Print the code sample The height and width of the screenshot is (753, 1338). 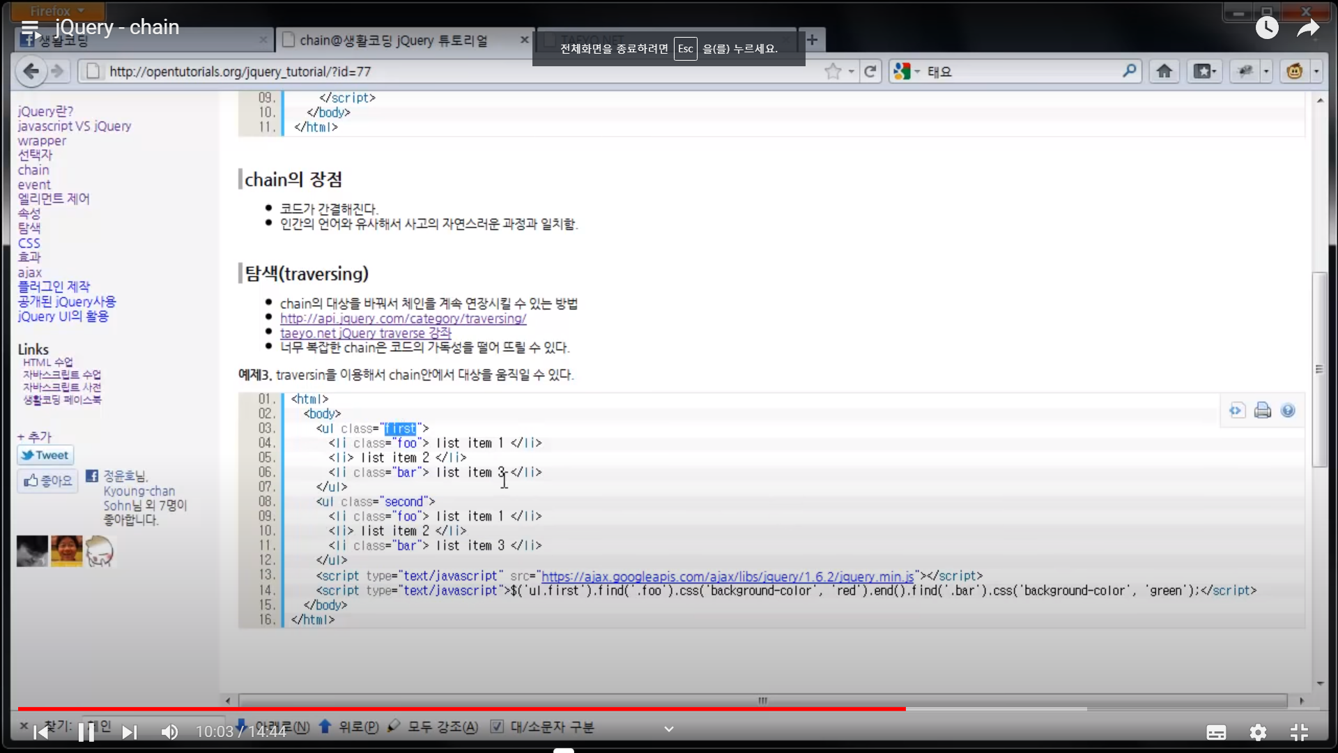pos(1263,411)
